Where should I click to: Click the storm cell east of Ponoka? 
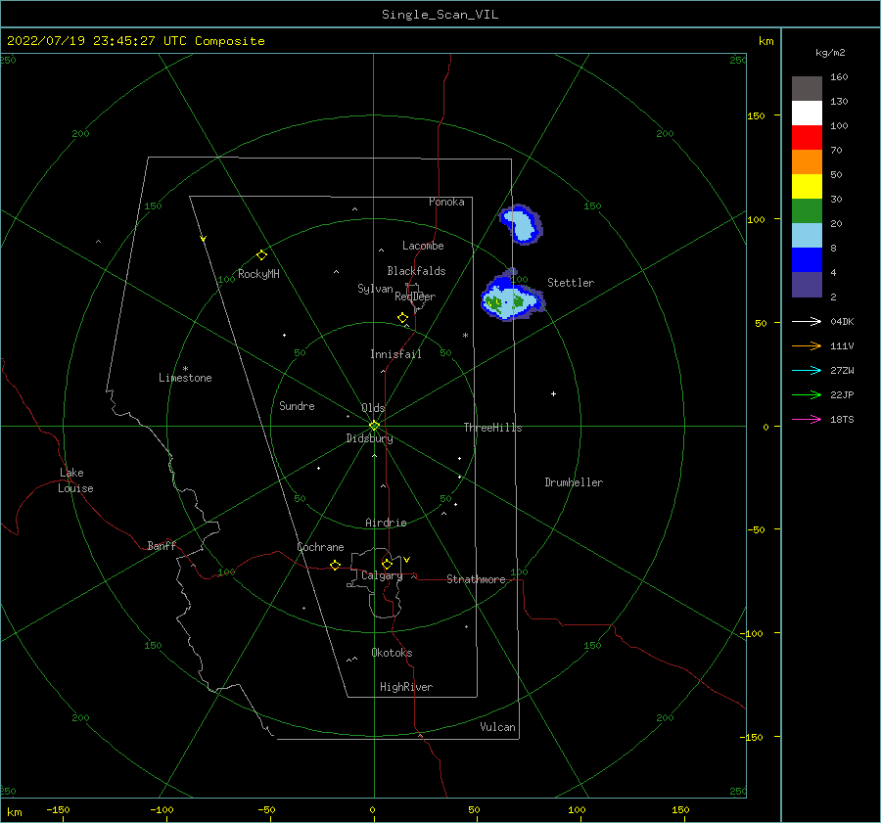pyautogui.click(x=522, y=224)
